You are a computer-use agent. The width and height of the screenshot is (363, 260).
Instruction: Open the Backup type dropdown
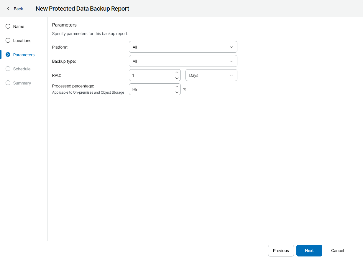point(183,61)
